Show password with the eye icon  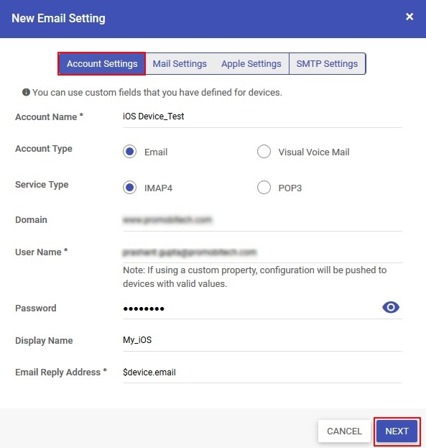pos(391,308)
